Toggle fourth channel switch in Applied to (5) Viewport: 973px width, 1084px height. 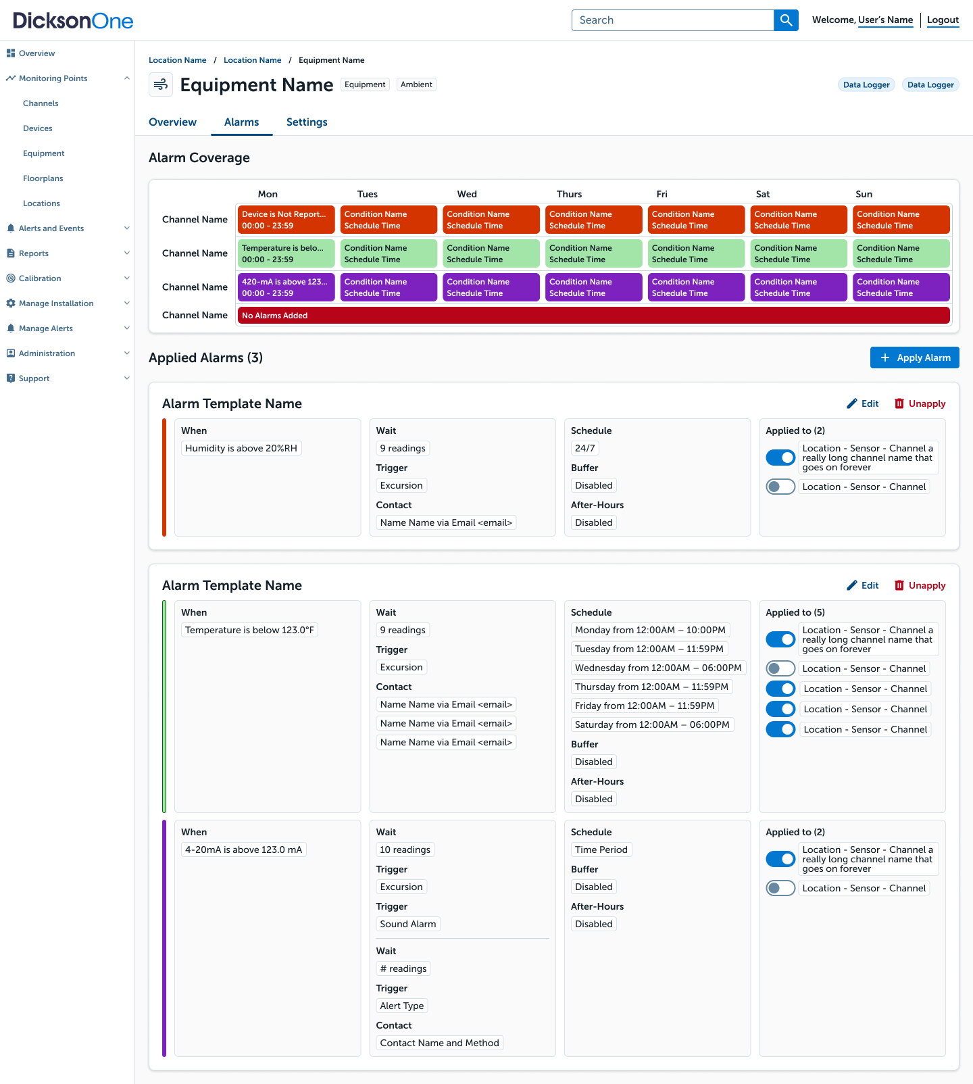pyautogui.click(x=780, y=709)
